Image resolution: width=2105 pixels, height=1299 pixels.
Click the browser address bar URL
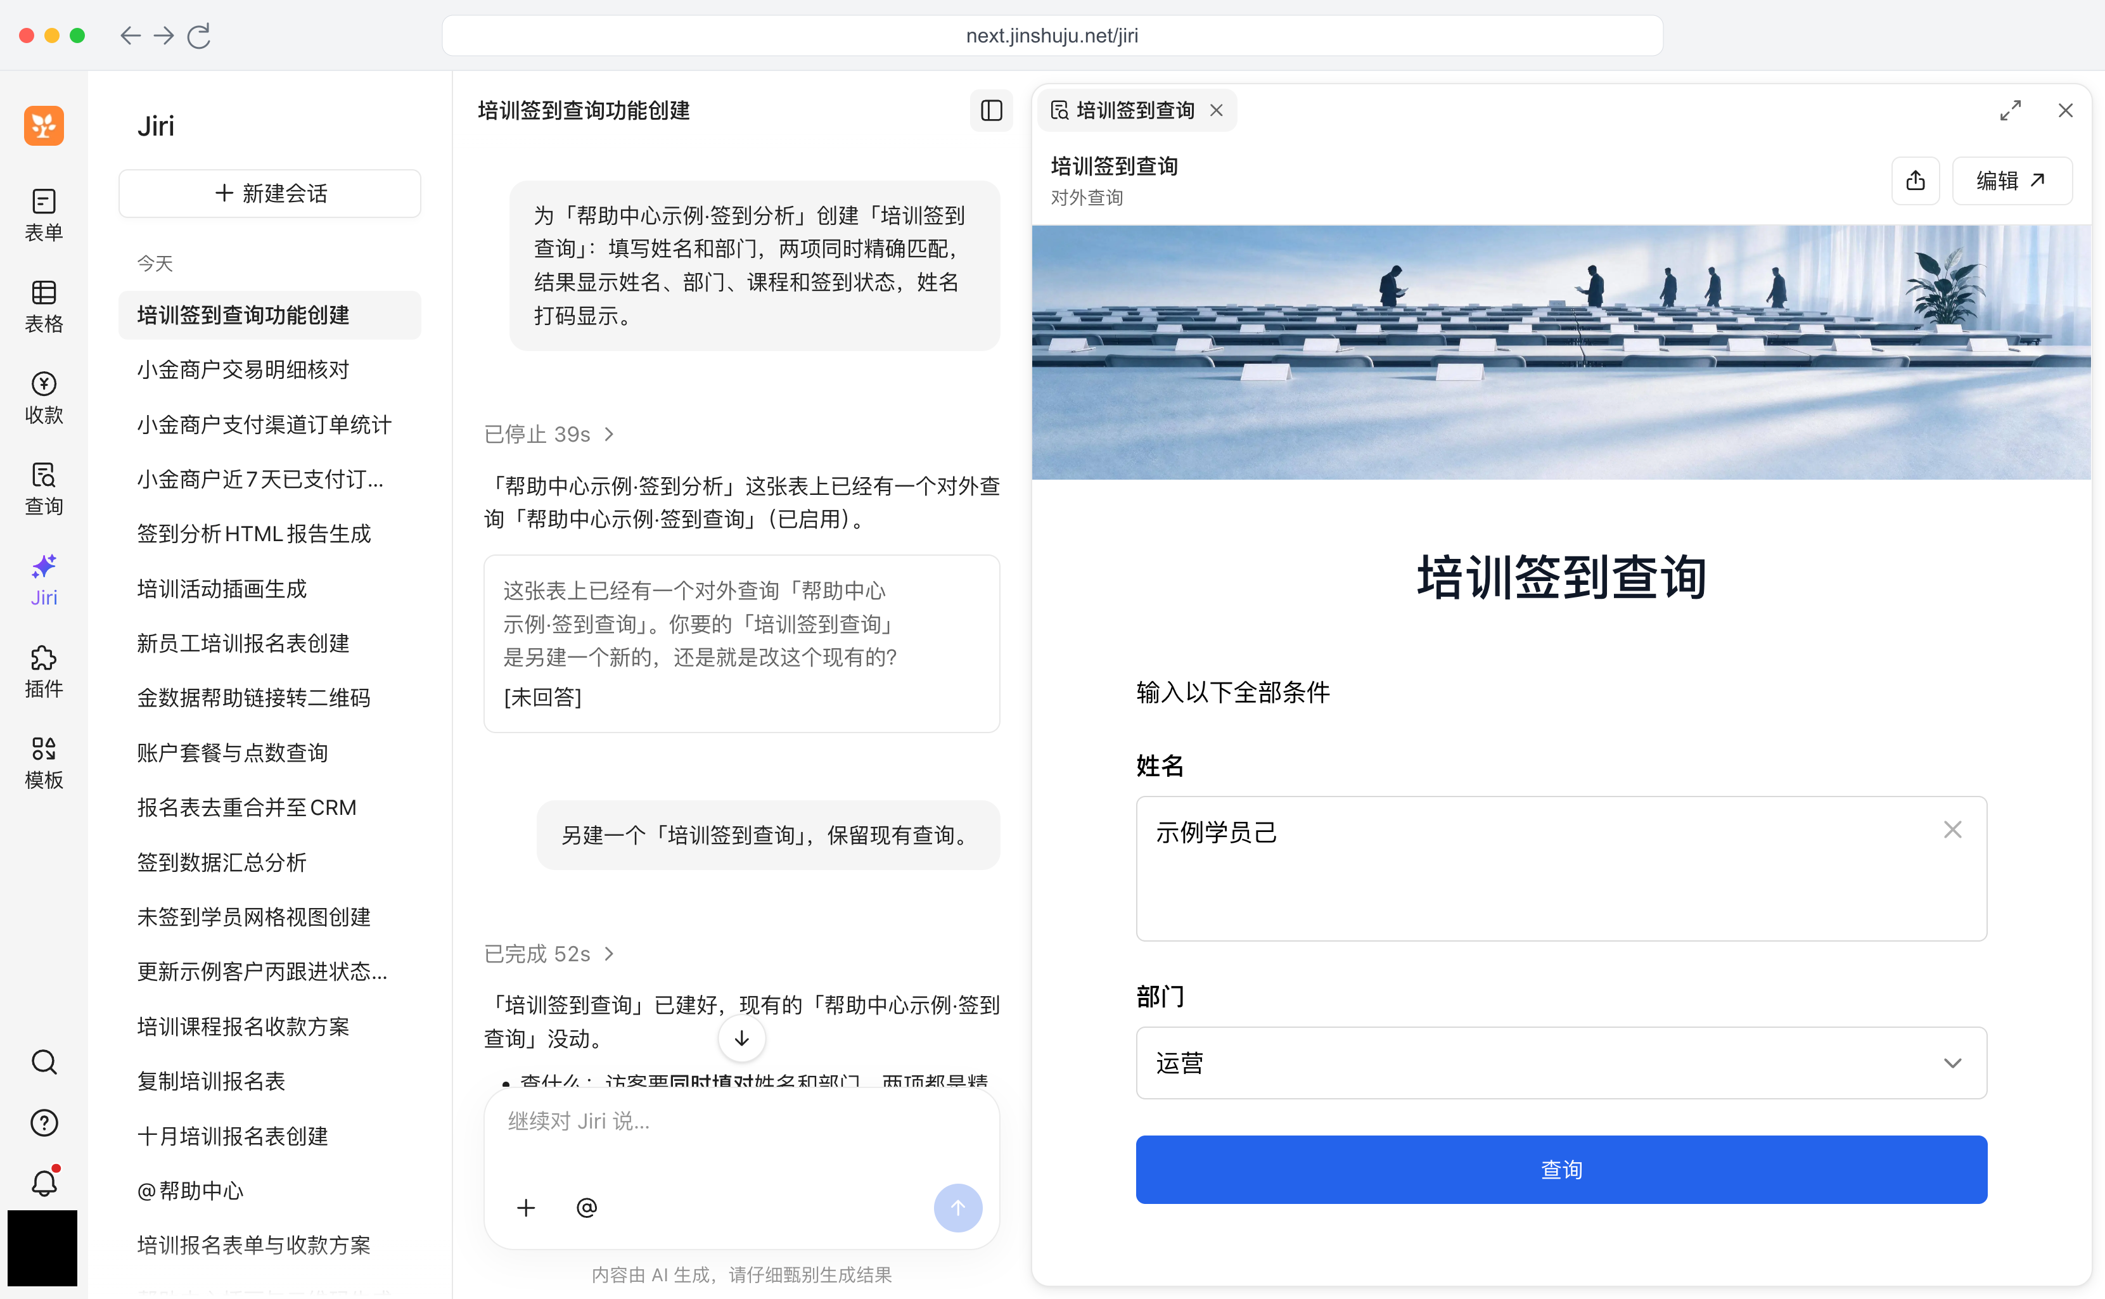(1052, 35)
